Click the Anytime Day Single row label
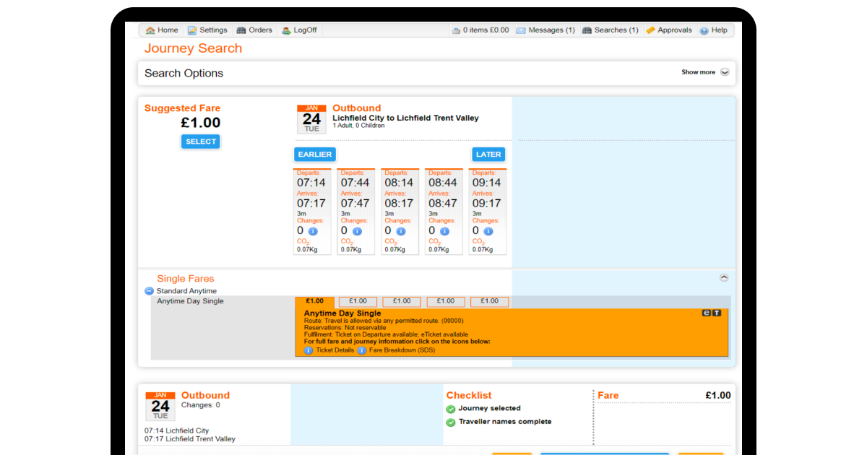Image resolution: width=867 pixels, height=455 pixels. 191,301
